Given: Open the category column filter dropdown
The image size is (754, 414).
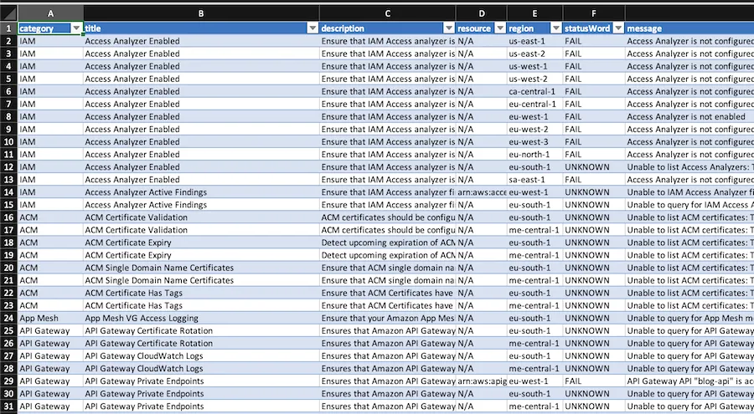Looking at the screenshot, I should pyautogui.click(x=76, y=28).
